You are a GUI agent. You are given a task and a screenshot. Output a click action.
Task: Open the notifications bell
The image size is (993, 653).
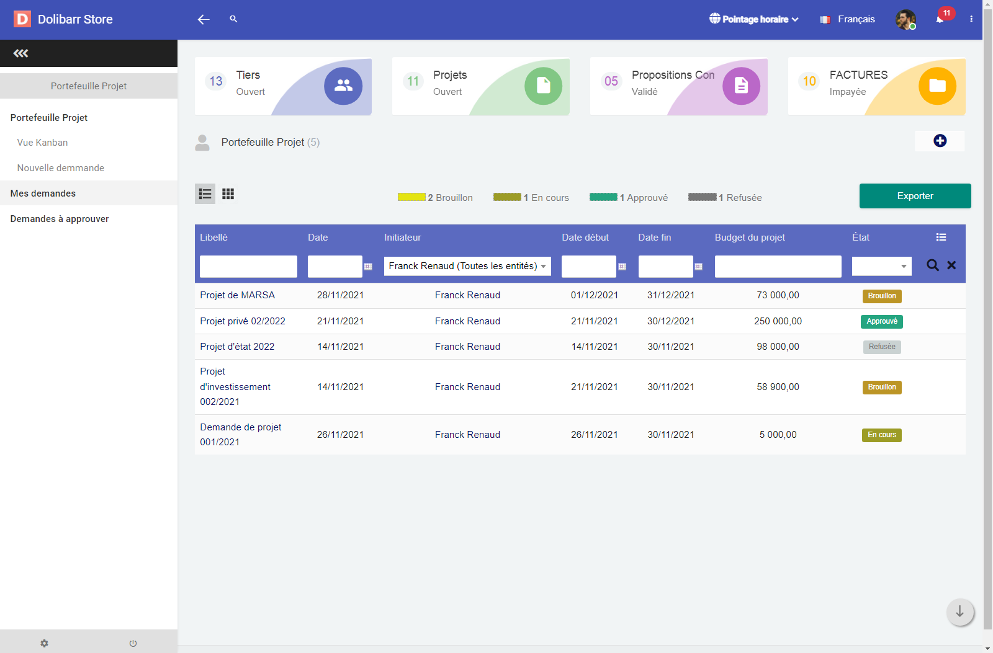tap(940, 19)
